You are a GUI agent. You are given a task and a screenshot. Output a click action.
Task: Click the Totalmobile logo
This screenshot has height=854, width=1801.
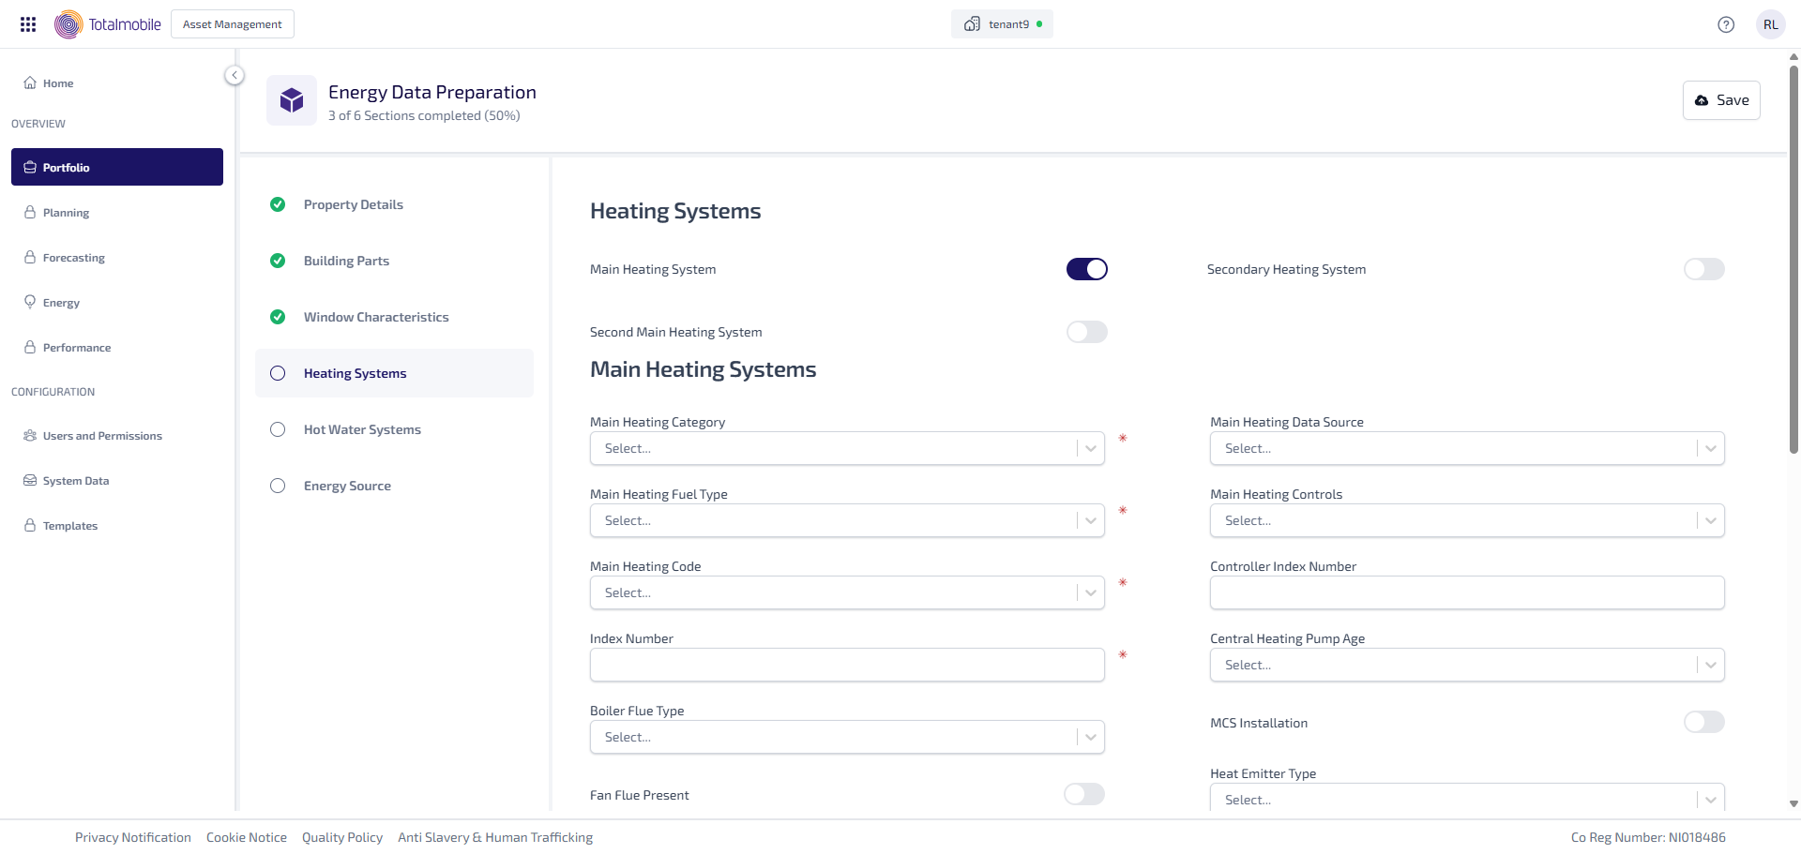pyautogui.click(x=108, y=24)
